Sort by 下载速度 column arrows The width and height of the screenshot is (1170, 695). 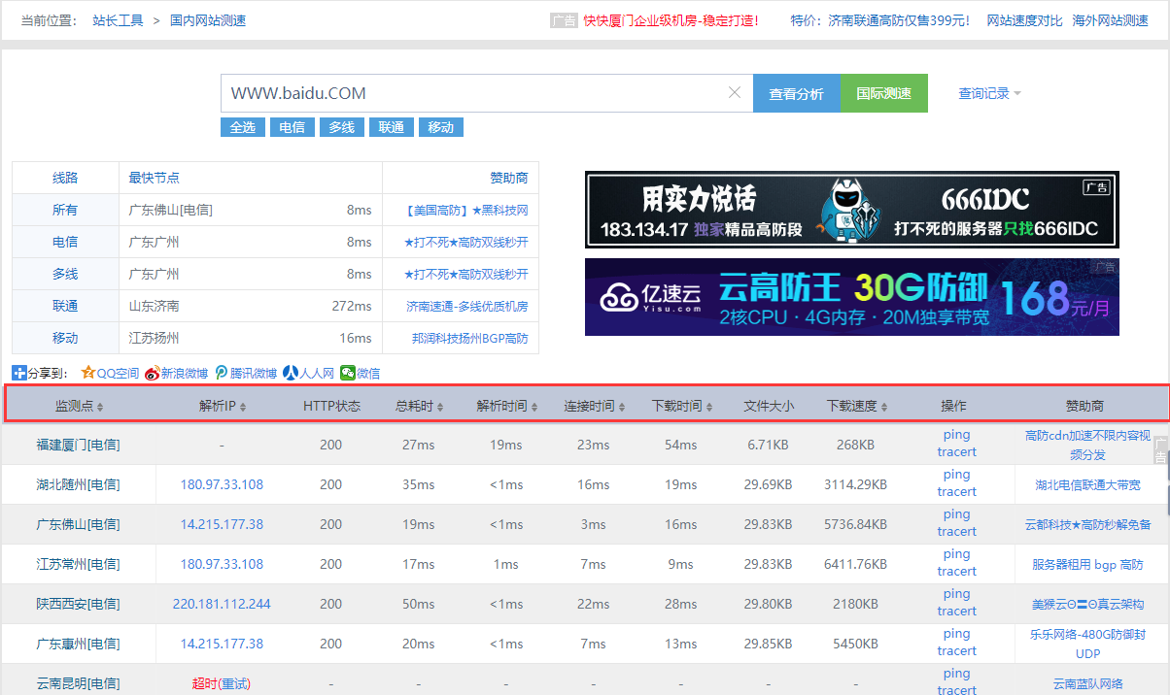pos(884,407)
